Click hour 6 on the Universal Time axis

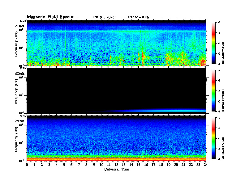(71, 165)
